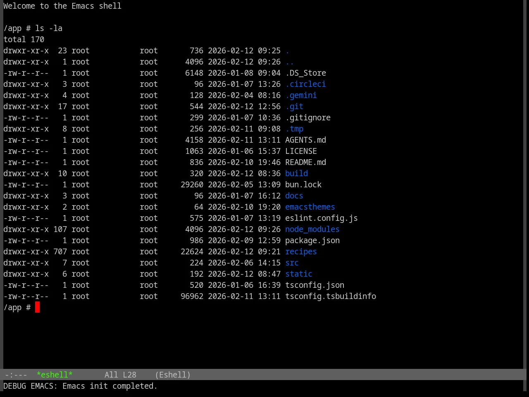Image resolution: width=529 pixels, height=397 pixels.
Task: Select the src directory entry
Action: pos(292,263)
